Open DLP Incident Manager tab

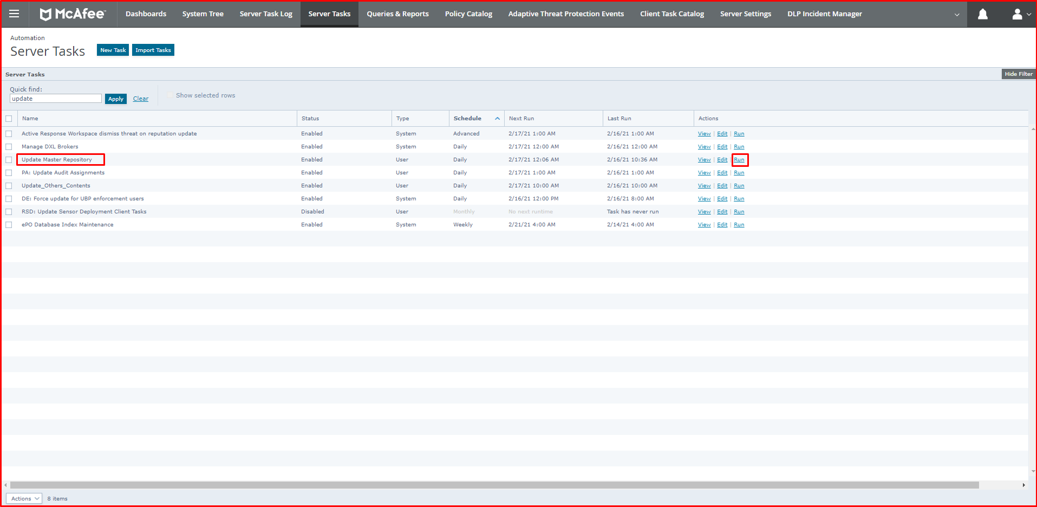pyautogui.click(x=824, y=14)
